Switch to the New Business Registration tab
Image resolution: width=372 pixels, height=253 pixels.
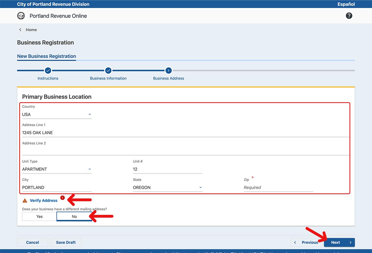point(46,56)
